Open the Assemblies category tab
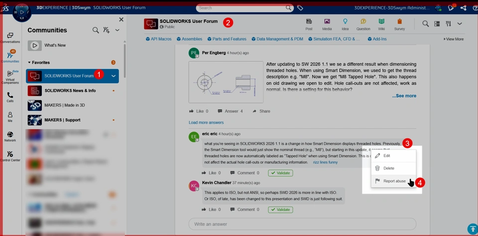Viewport: 478px width, 236px height. tap(189, 39)
